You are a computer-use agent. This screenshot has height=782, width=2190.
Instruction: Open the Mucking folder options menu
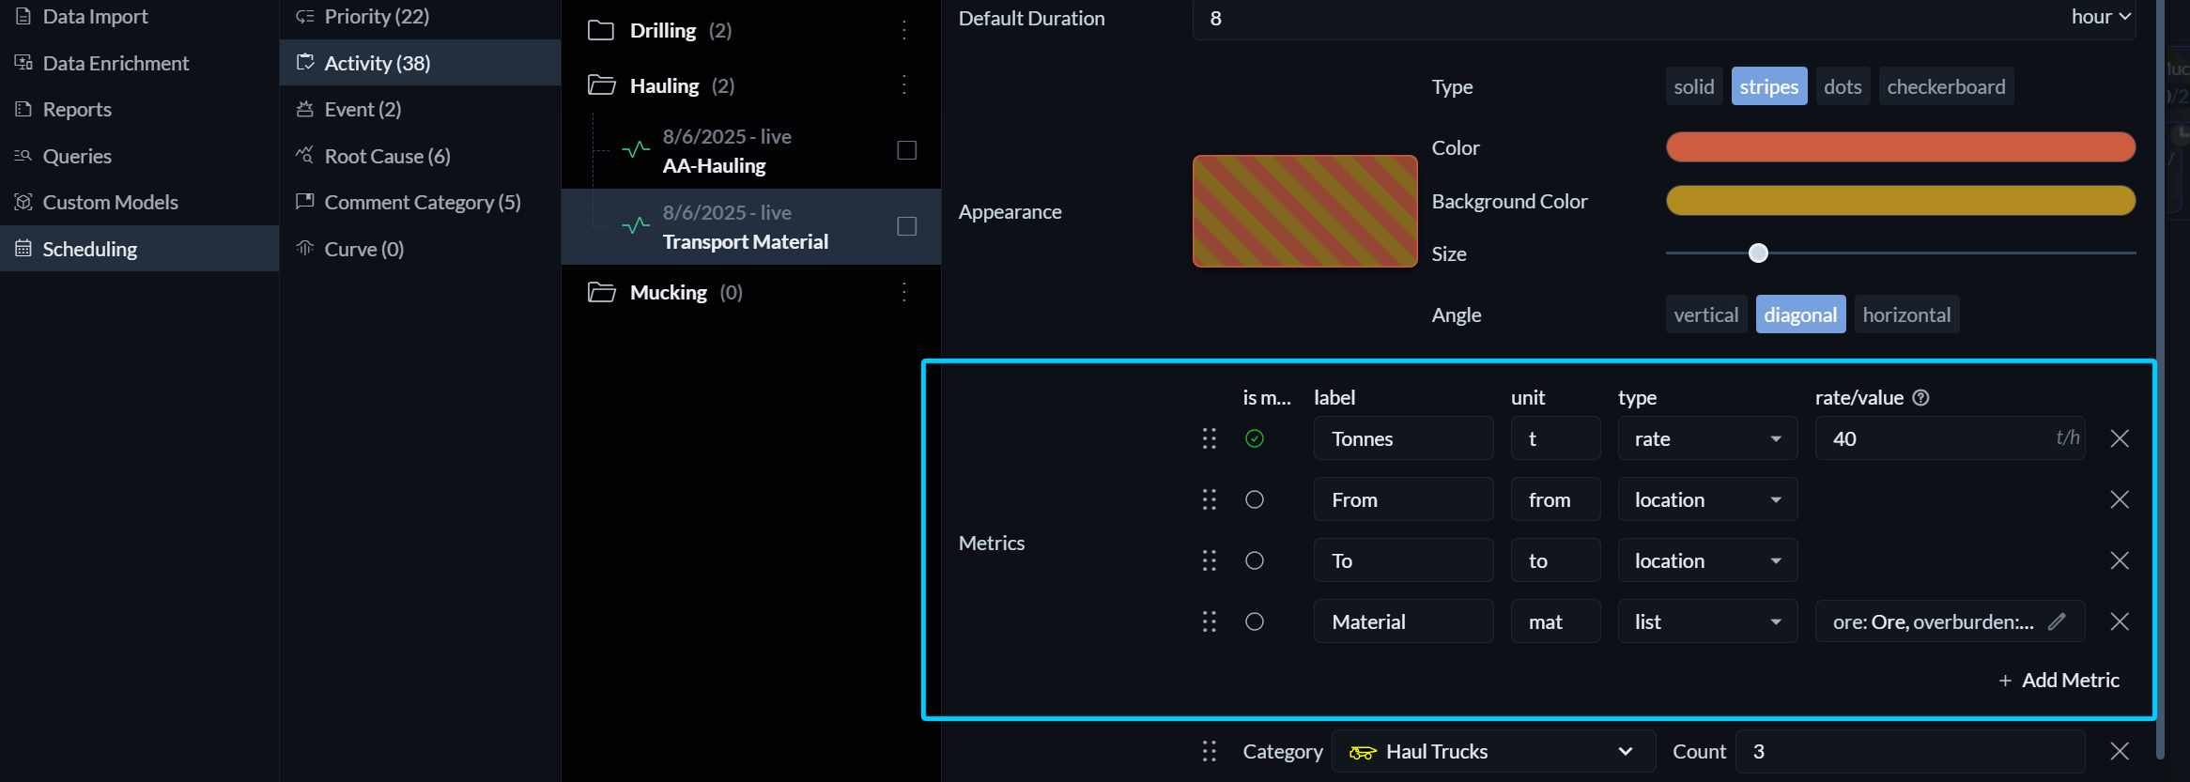click(904, 292)
